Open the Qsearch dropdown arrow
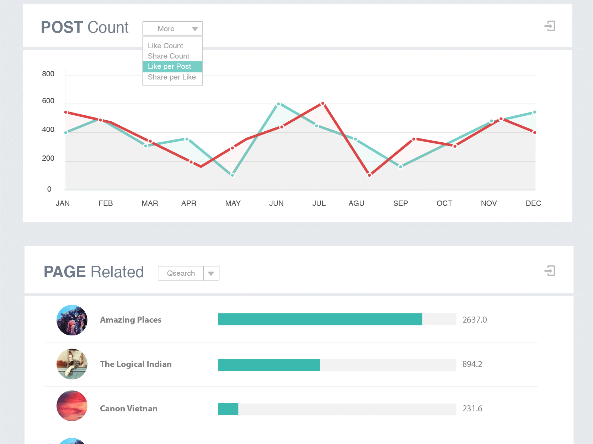This screenshot has width=593, height=444. coord(211,274)
